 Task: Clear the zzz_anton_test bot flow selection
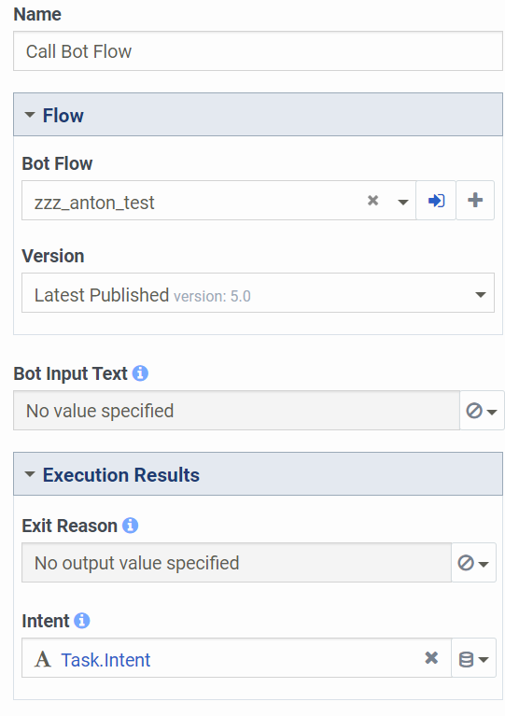[x=373, y=201]
